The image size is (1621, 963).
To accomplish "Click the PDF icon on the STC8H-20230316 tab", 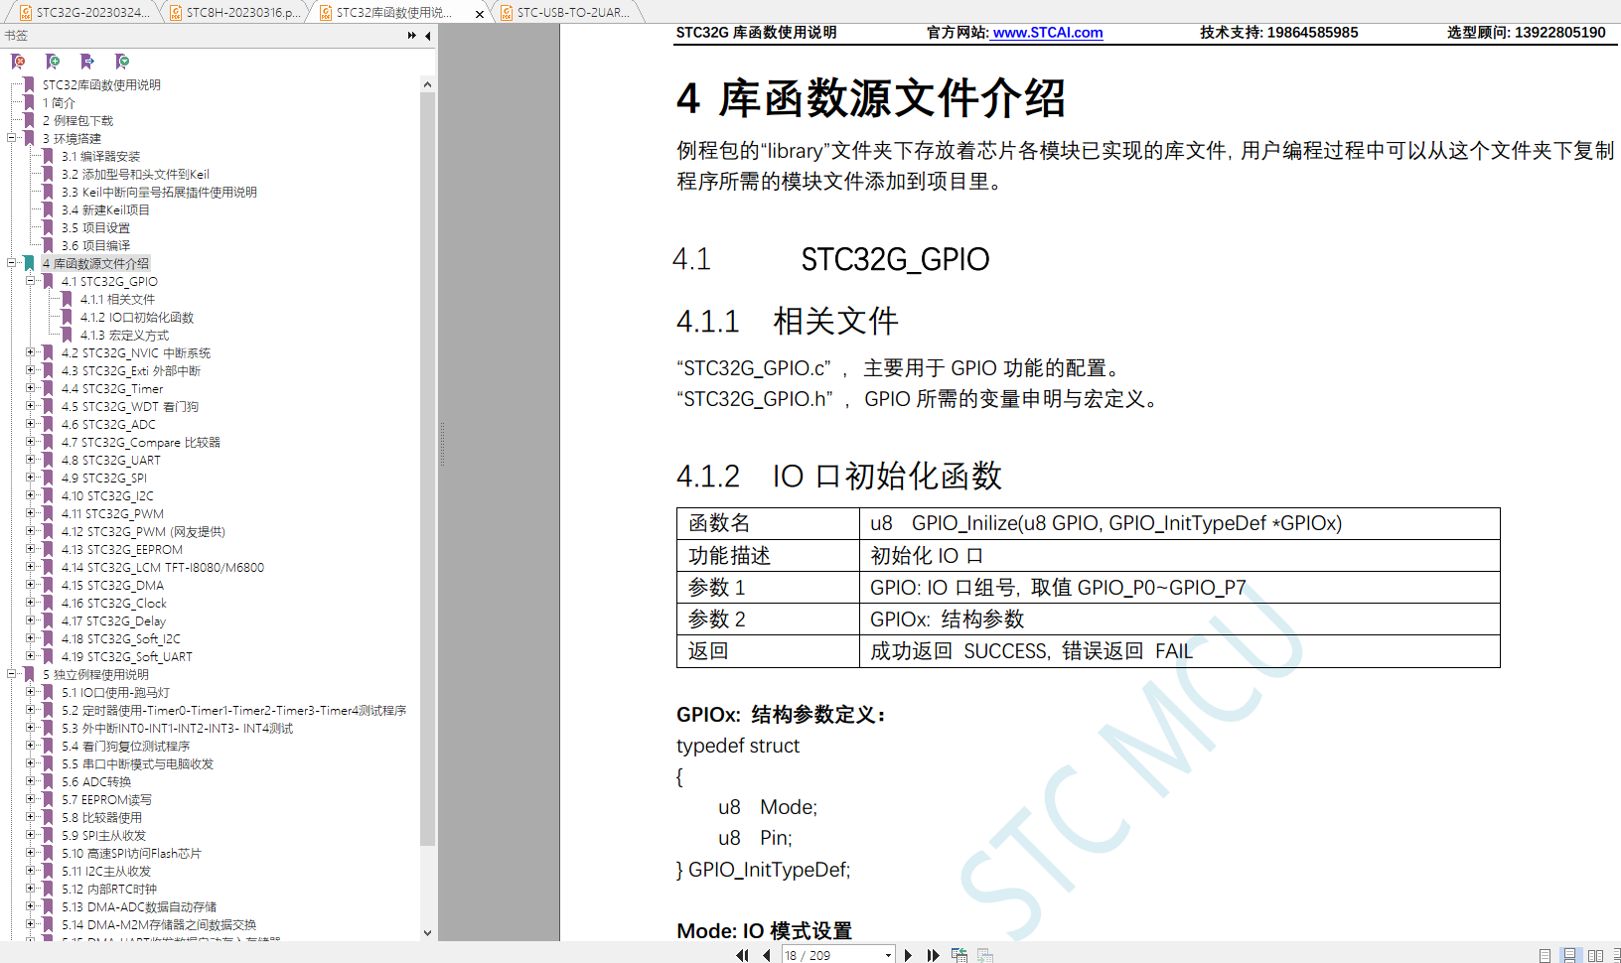I will 176,13.
